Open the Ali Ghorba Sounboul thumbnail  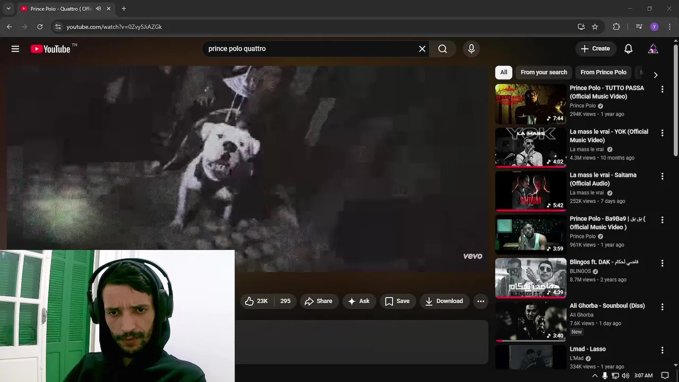[x=530, y=322]
